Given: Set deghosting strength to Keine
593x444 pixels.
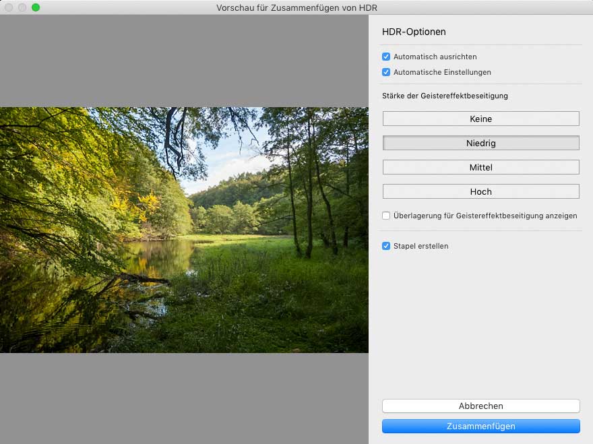Looking at the screenshot, I should [x=480, y=119].
